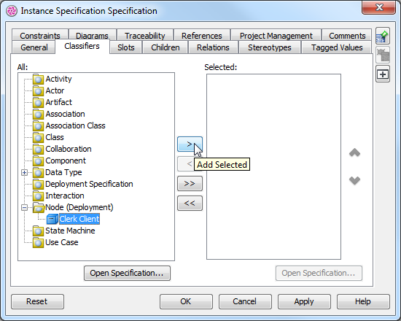Open the Diagrams tab

pyautogui.click(x=92, y=36)
